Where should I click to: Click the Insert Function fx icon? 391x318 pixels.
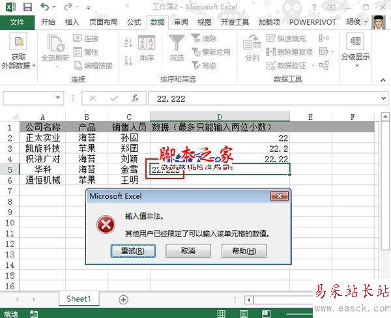(x=135, y=98)
